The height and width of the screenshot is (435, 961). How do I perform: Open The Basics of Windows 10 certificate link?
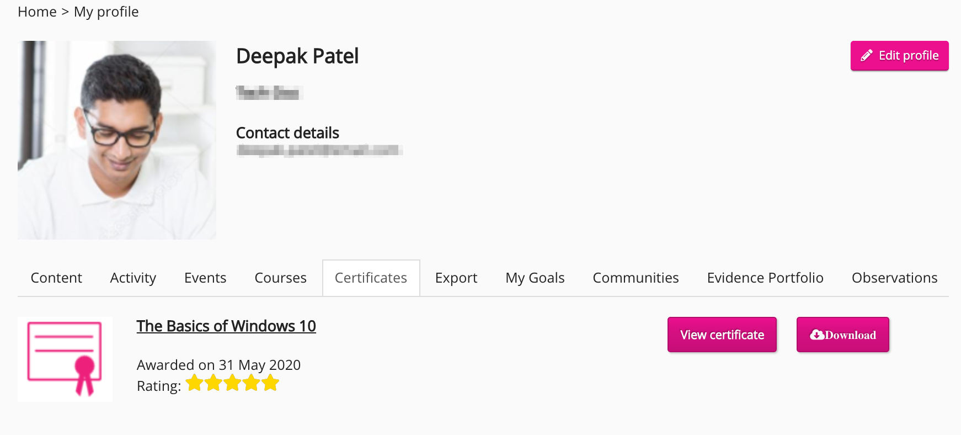tap(226, 326)
